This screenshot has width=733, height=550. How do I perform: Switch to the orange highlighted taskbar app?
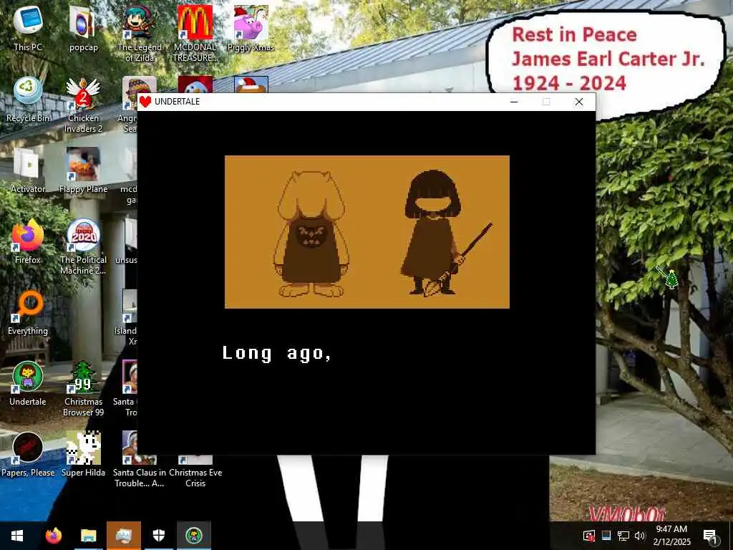coord(124,536)
